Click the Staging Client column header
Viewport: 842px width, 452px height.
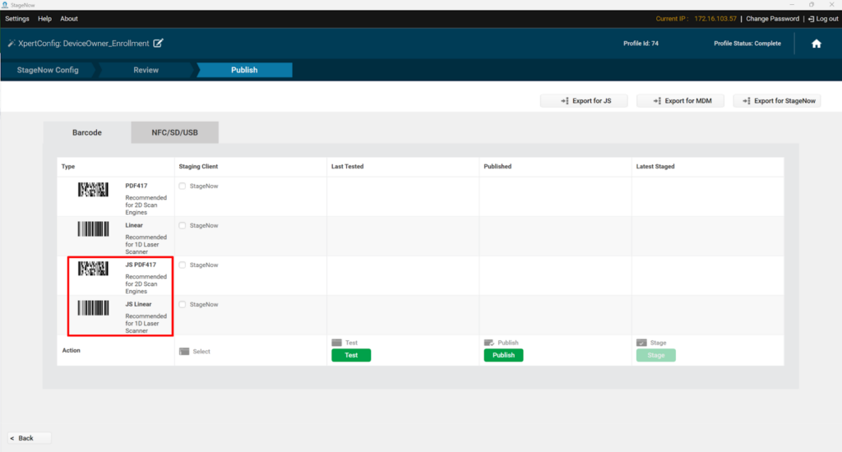click(198, 166)
